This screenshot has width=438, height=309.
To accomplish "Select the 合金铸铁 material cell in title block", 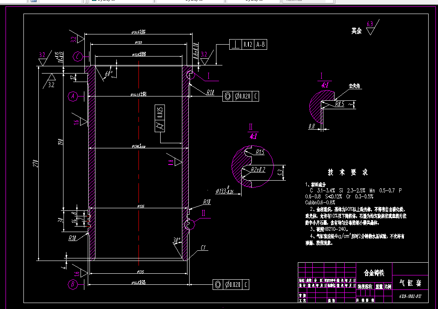I will click(x=375, y=272).
